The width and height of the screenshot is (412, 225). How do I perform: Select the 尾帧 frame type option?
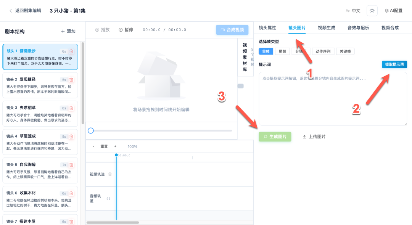point(282,51)
